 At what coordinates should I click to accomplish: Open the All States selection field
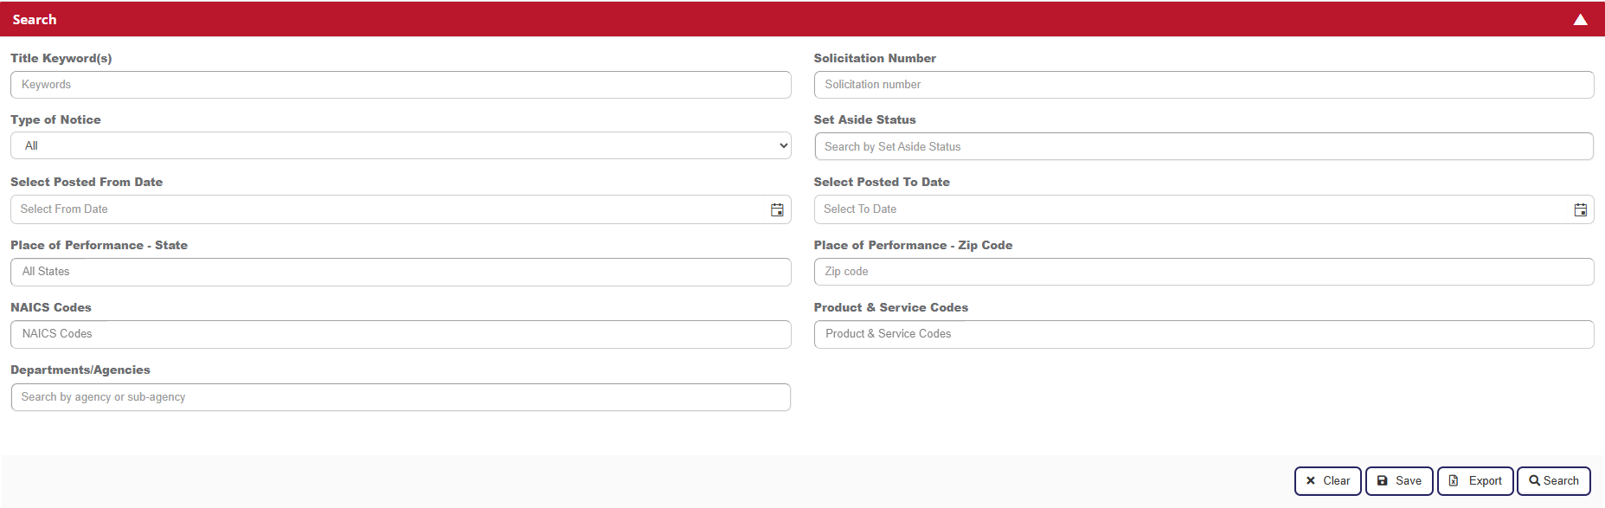click(x=400, y=272)
